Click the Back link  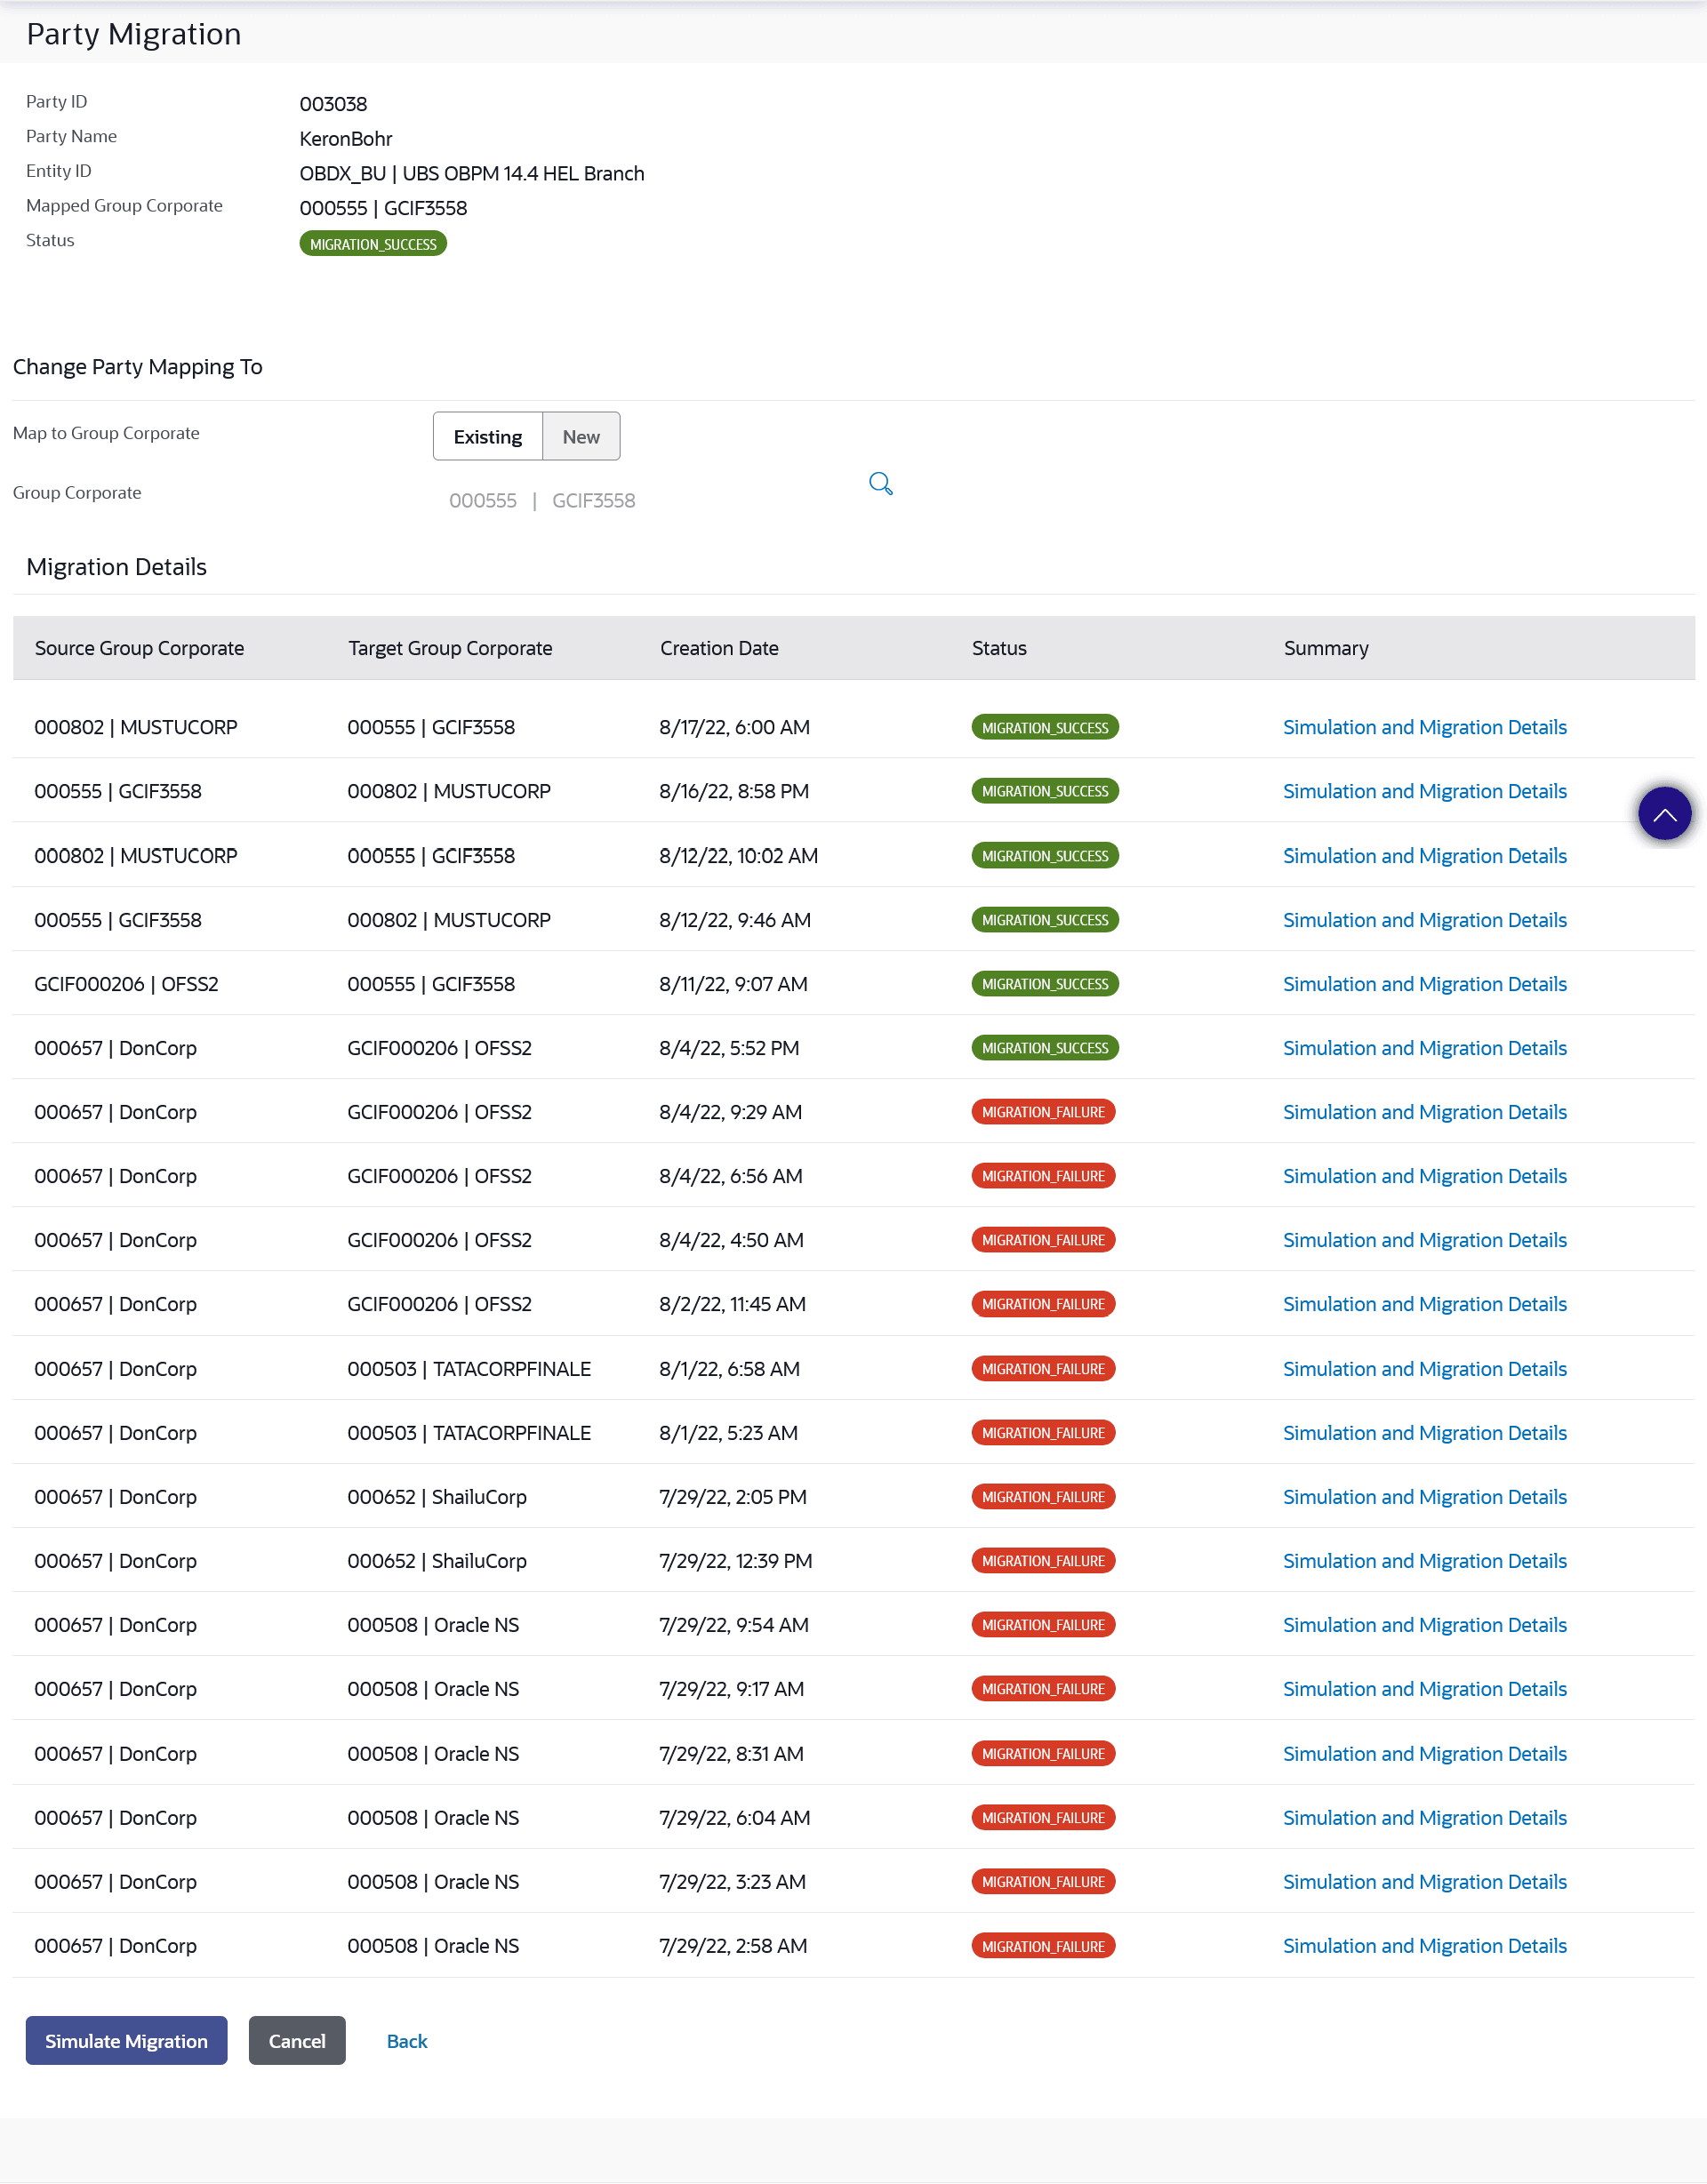406,2041
